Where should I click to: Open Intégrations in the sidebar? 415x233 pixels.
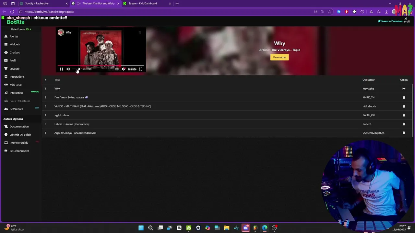point(17,77)
